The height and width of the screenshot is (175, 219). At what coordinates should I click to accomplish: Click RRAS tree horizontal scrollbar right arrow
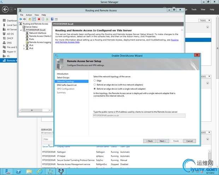click(49, 110)
